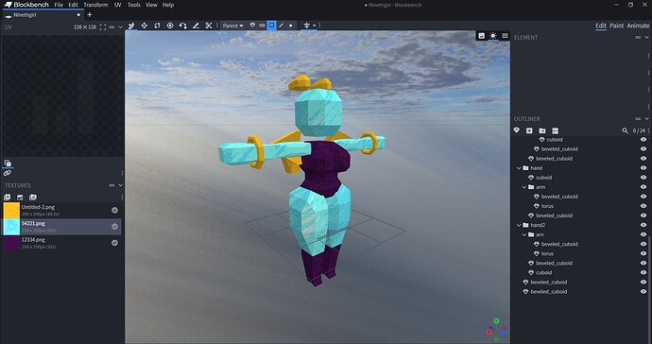Image resolution: width=652 pixels, height=344 pixels.
Task: Switch to the Paint mode tab
Action: [x=616, y=26]
